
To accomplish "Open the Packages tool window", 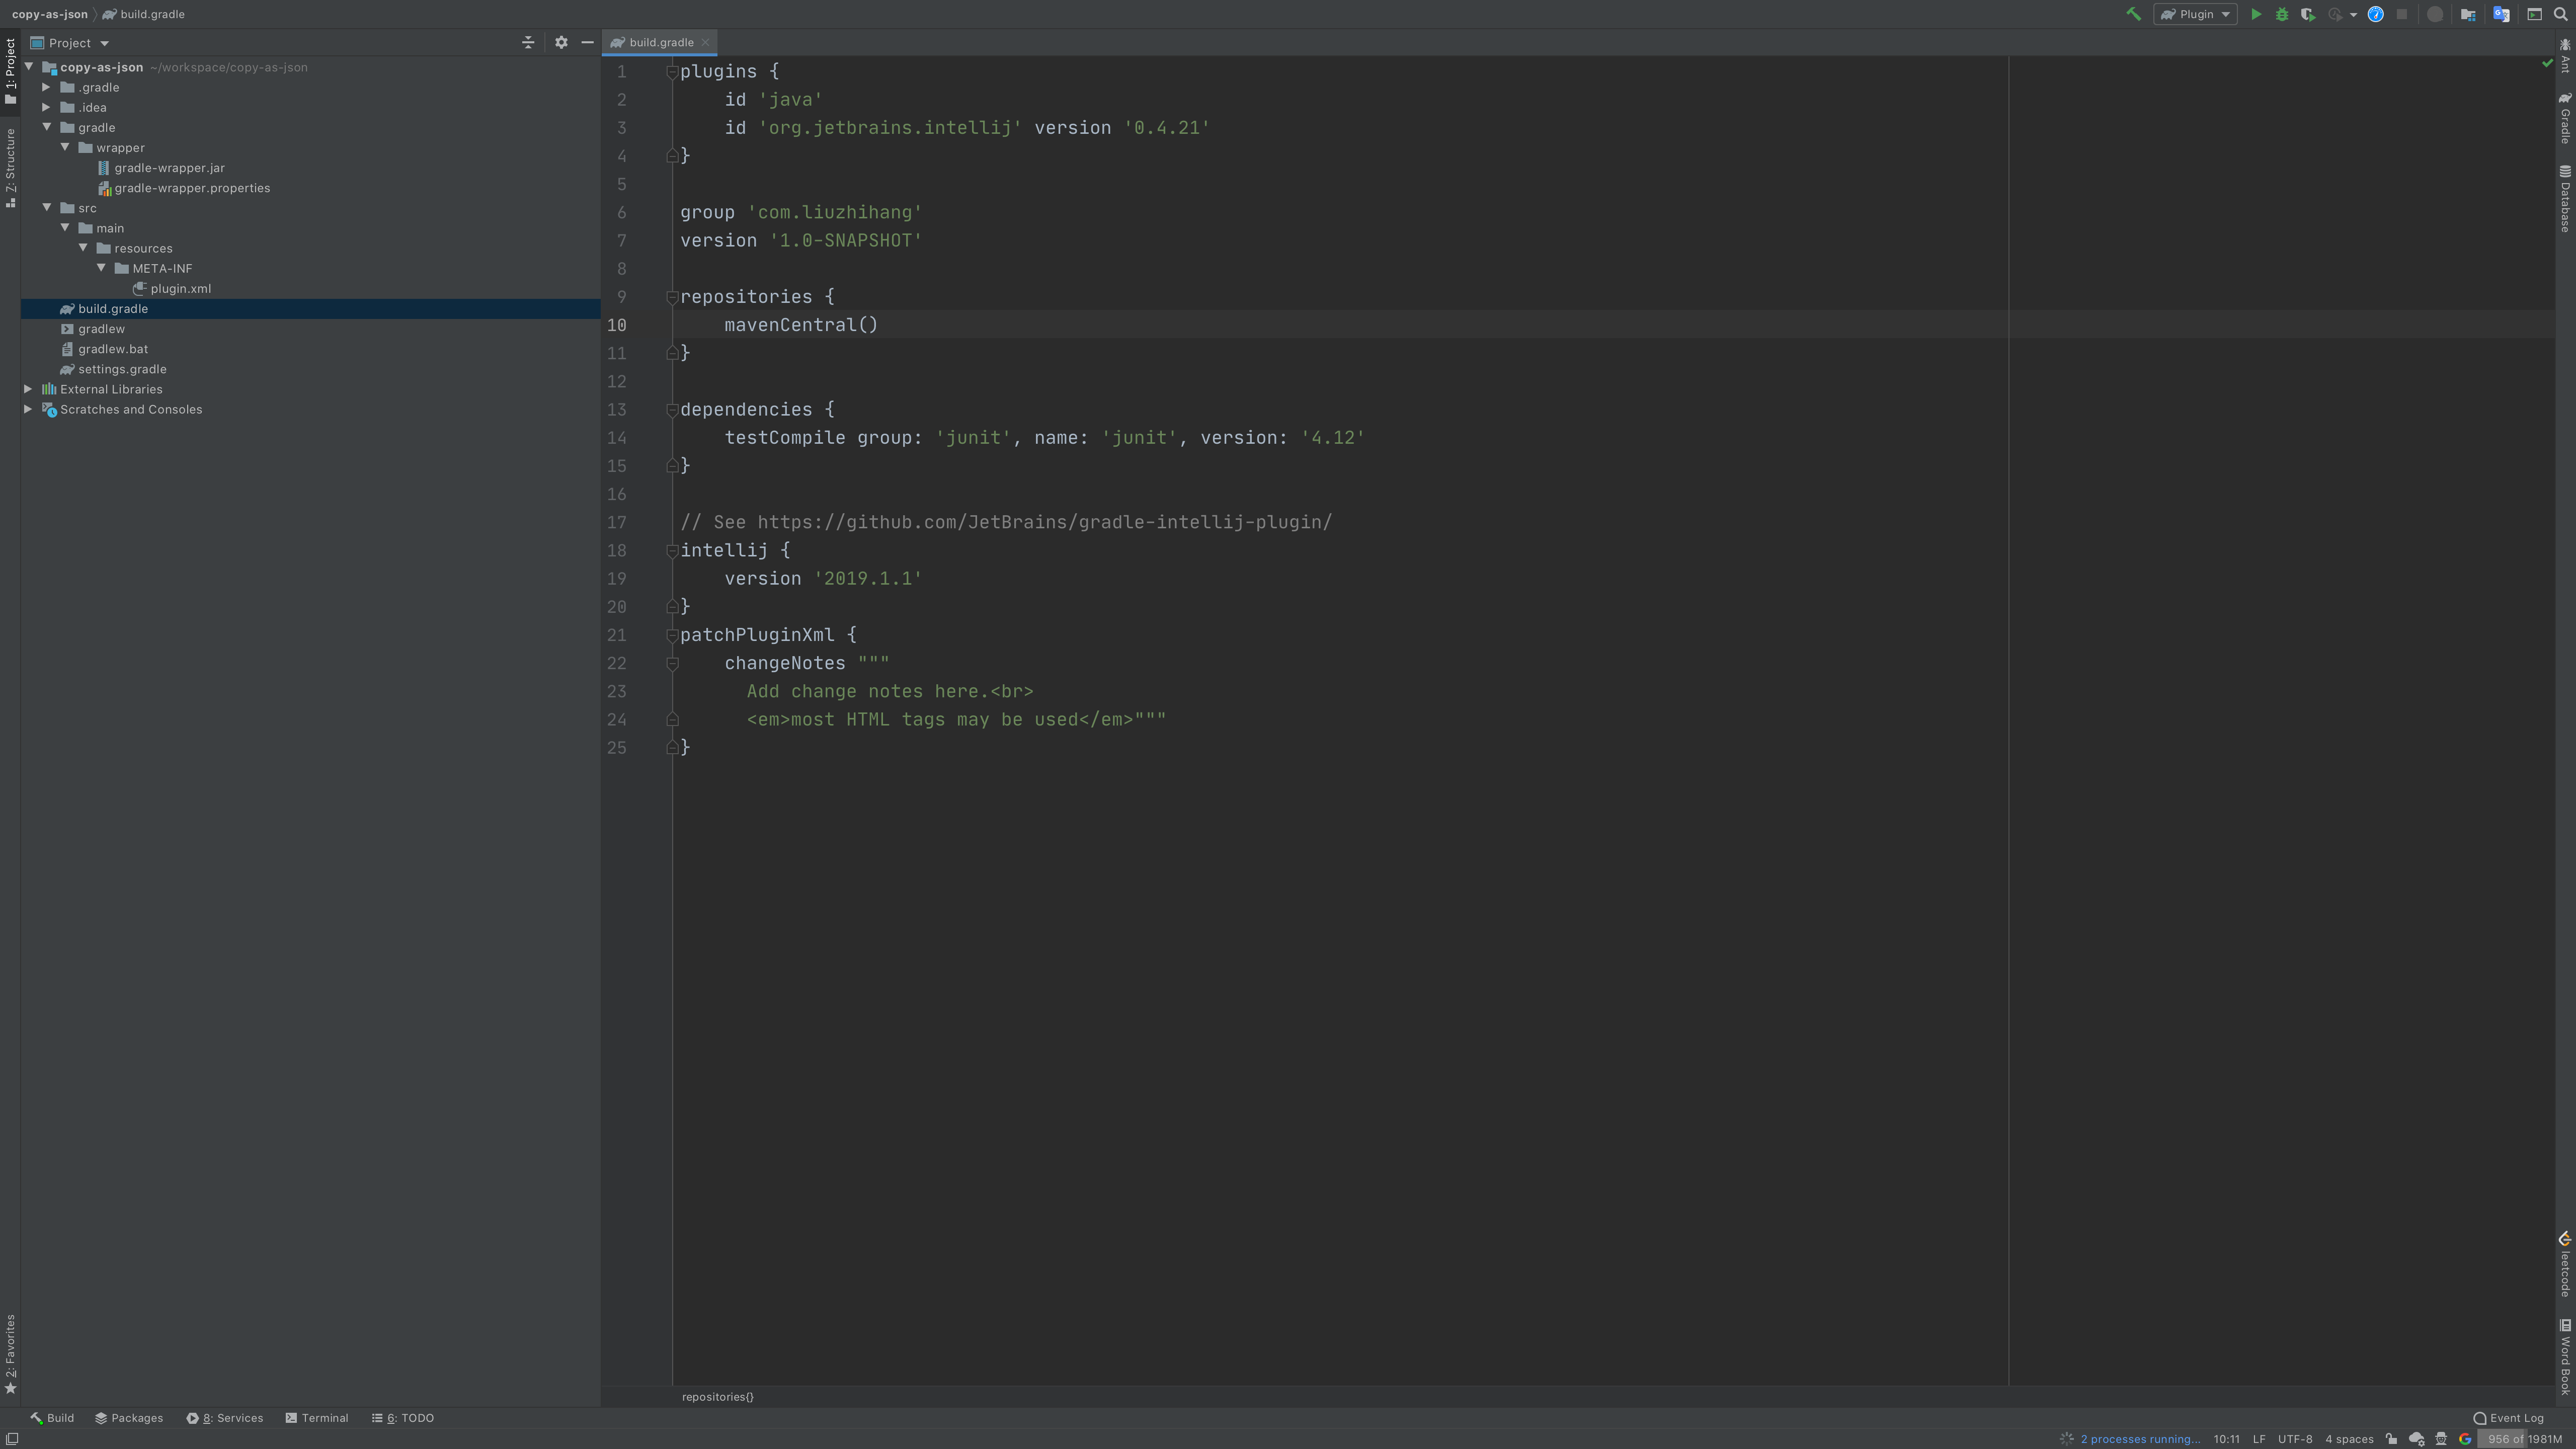I will click(x=129, y=1418).
